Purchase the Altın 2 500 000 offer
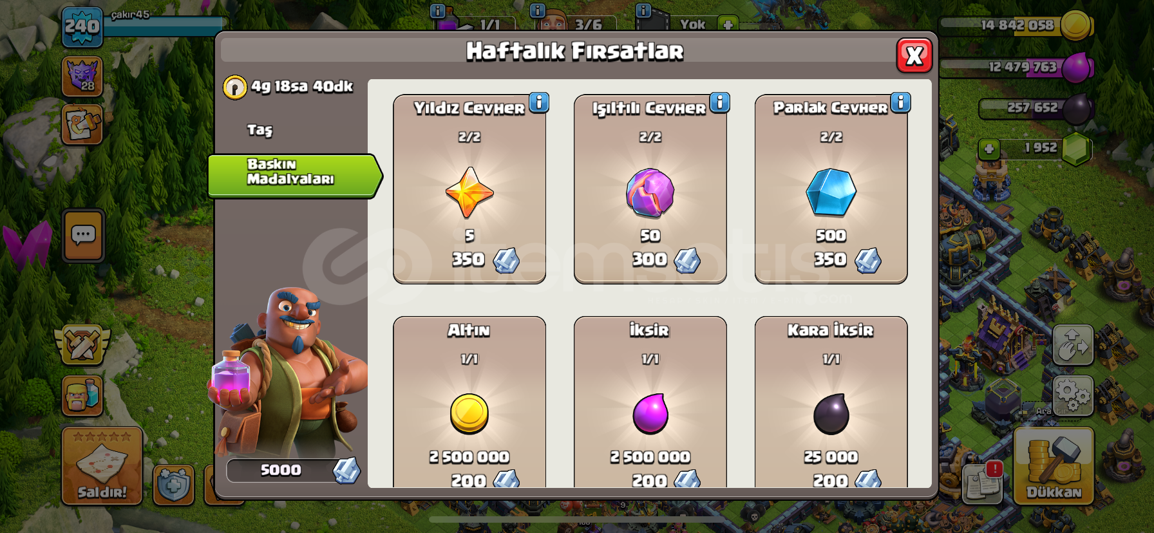This screenshot has height=533, width=1154. [x=469, y=402]
